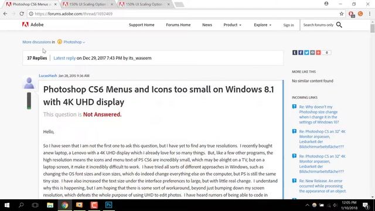Open link about Windows 10 size settings

tap(319, 114)
